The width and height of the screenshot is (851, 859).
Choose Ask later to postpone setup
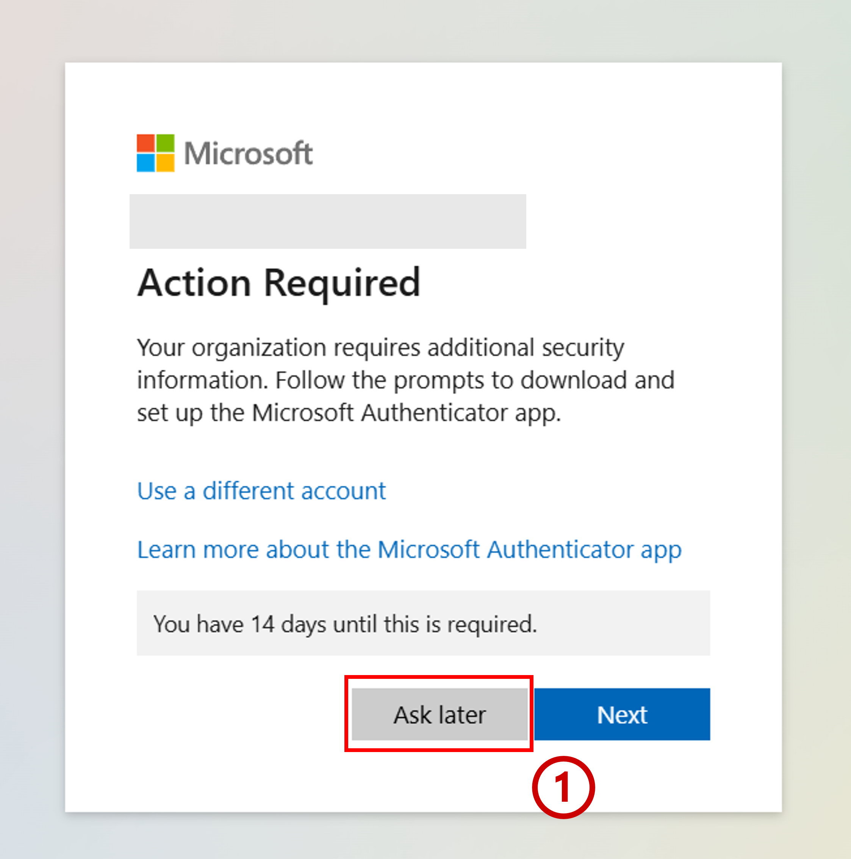439,715
